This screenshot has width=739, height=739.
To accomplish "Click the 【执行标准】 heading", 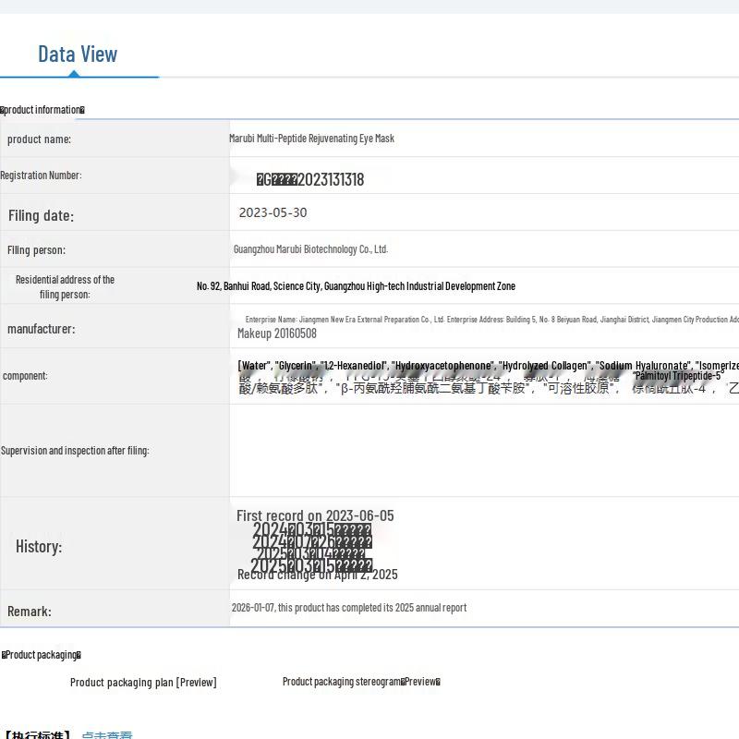I will 37,734.
